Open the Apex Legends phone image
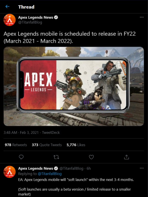Screen dimensions: 148x197 click(74, 86)
